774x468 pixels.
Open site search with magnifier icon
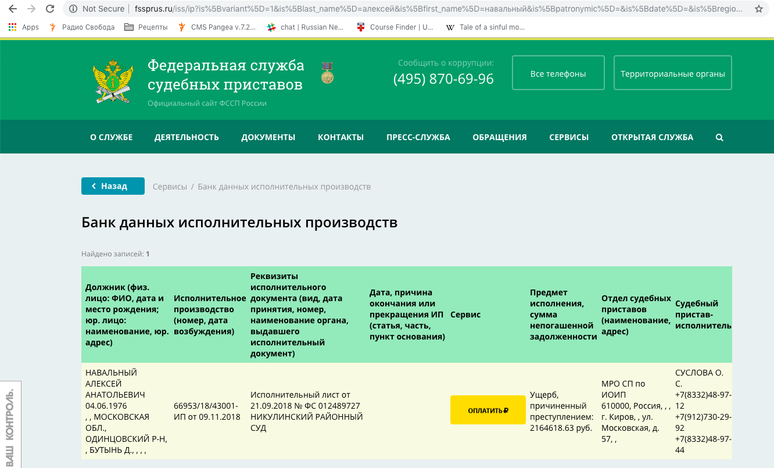pyautogui.click(x=719, y=137)
